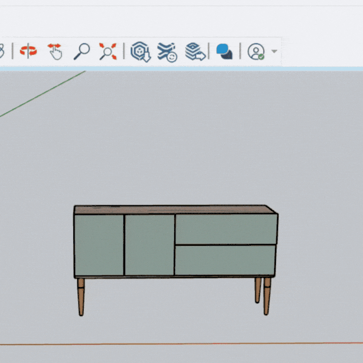
Task: Open the Extension Warehouse
Action: click(167, 52)
